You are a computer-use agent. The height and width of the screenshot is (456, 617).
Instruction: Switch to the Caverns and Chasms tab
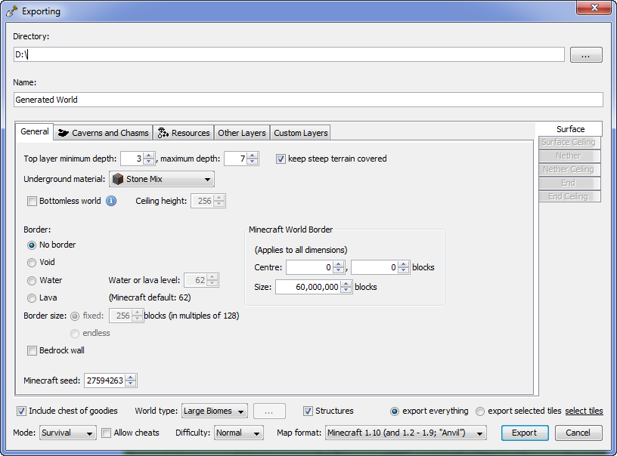[x=104, y=133]
